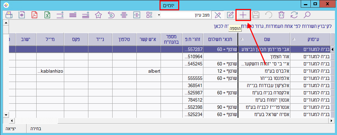The width and height of the screenshot is (337, 135).
Task: Click the email cell starting with kablanhizo
Action: 50,71
